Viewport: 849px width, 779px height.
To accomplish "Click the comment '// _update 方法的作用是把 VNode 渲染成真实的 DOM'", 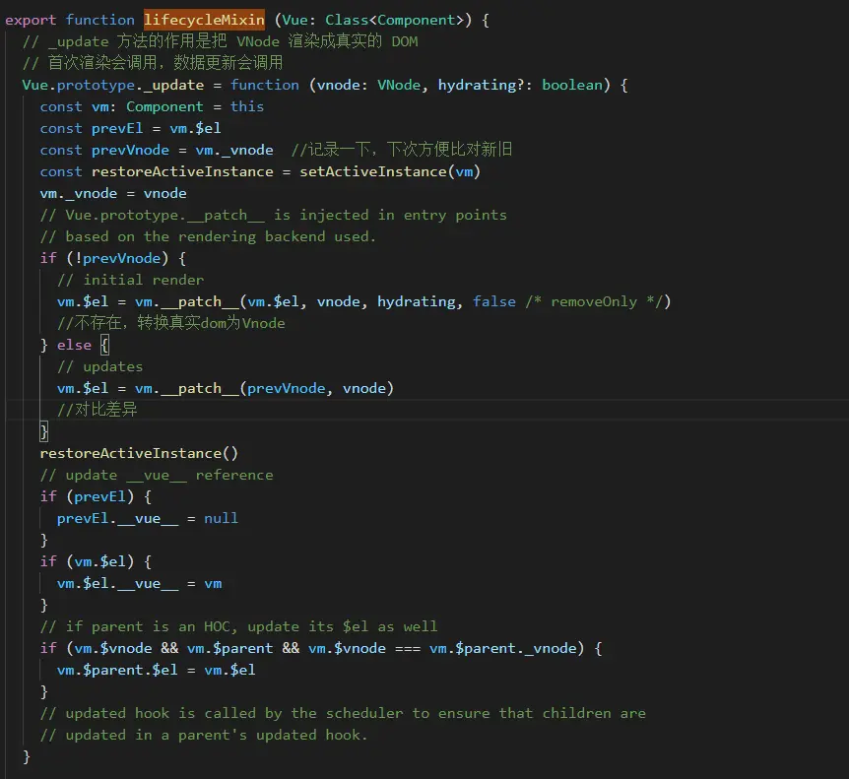I will 221,41.
